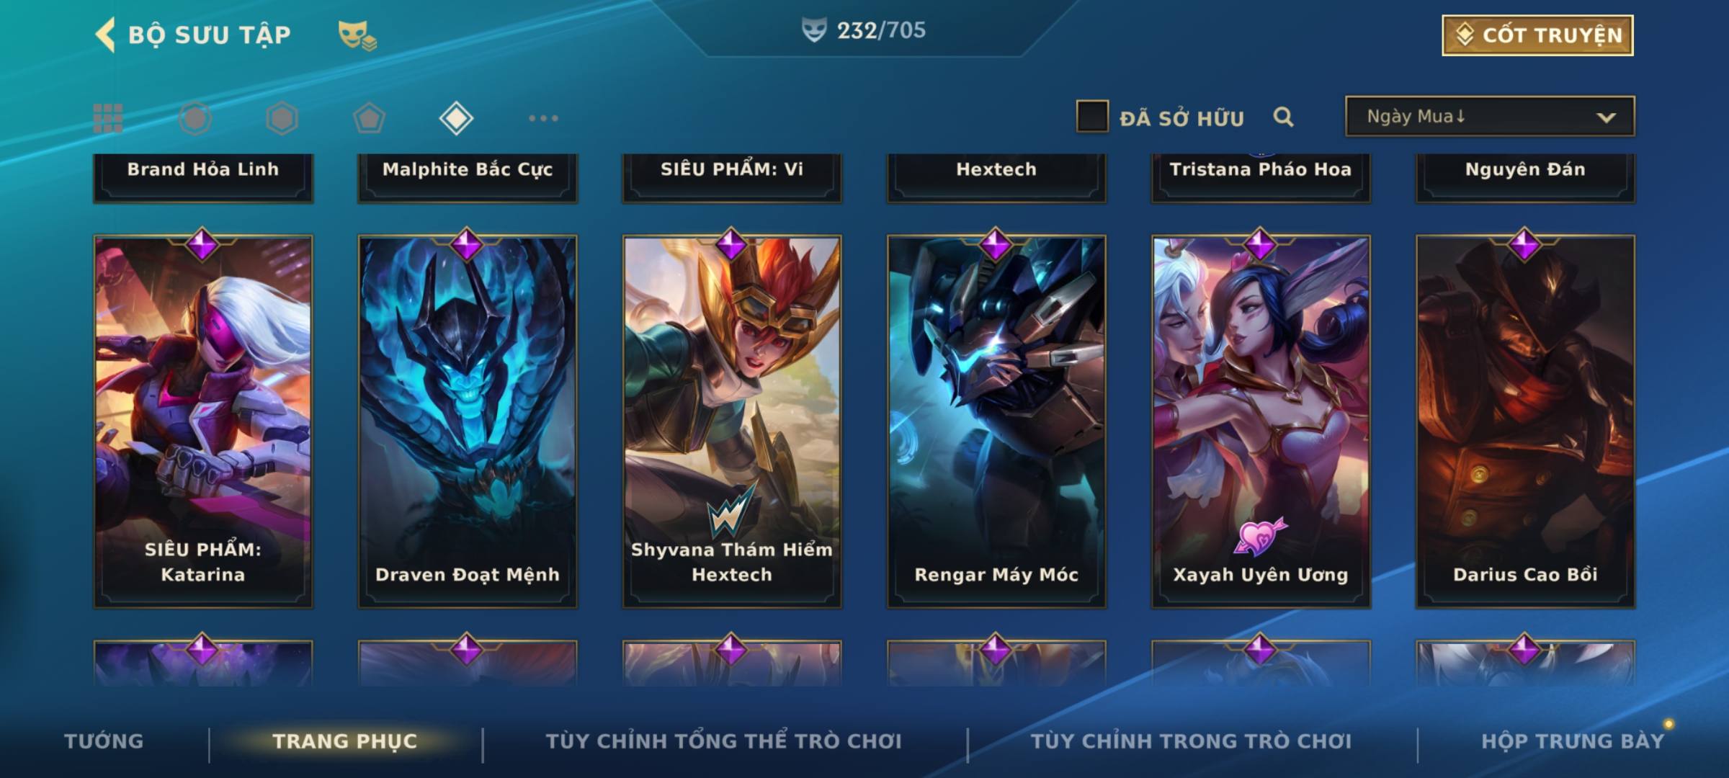Filter by the hexagon rarity gem icon
Viewport: 1729px width, 778px height.
pos(282,118)
